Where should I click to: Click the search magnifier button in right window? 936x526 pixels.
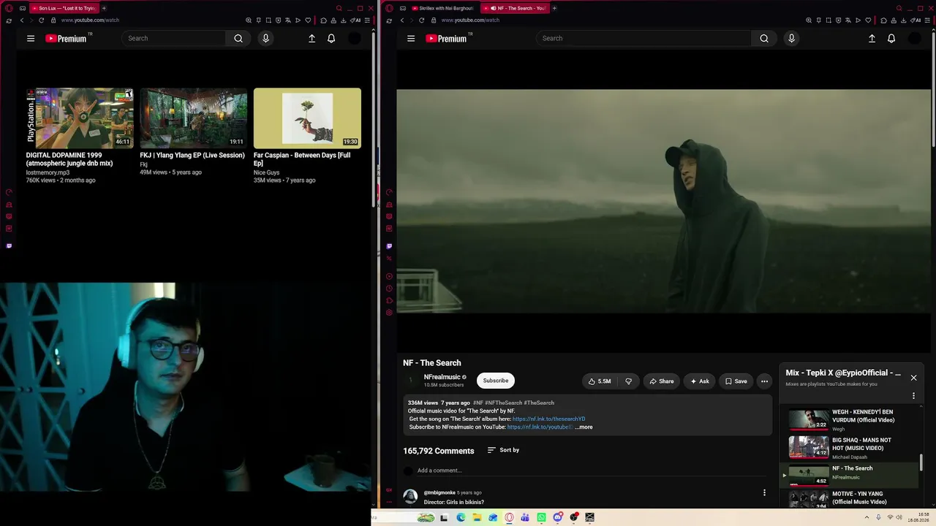point(764,38)
